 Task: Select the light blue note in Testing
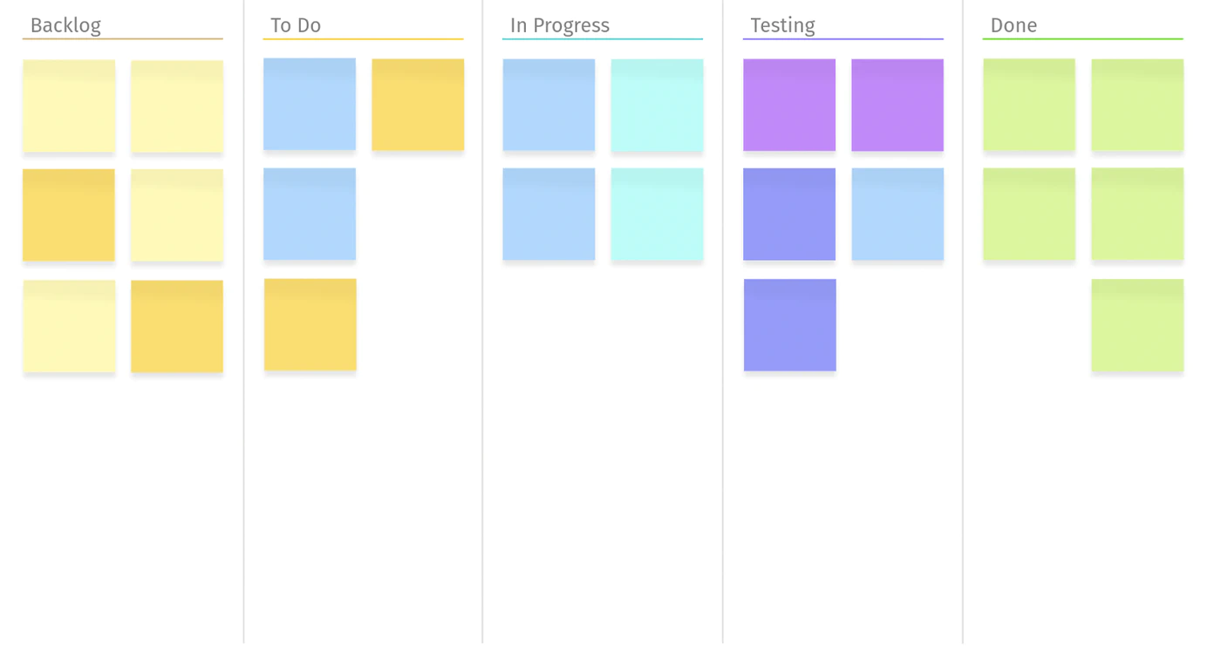(x=897, y=214)
